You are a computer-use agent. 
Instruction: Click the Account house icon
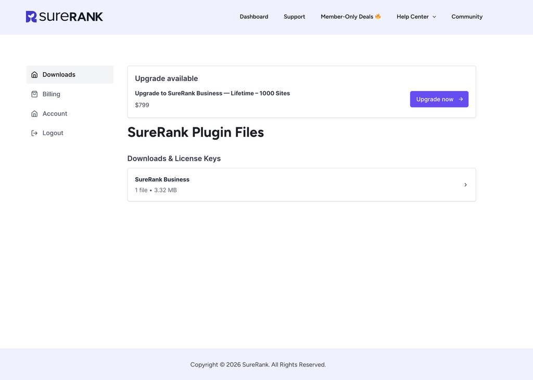click(34, 114)
